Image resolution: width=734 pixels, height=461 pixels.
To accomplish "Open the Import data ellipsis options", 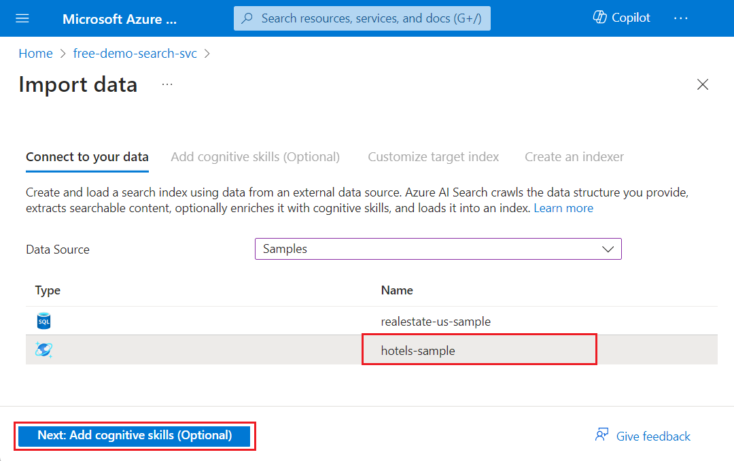I will (x=167, y=84).
